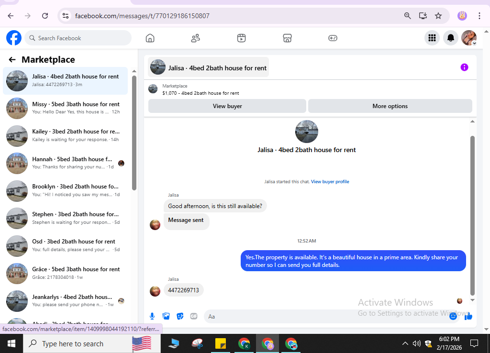This screenshot has height=353, width=490.
Task: Click the More options button
Action: click(x=390, y=106)
